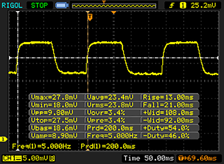Viewport: 224px width, 164px height.
Task: Click the Vpp=9.80mV measurement
Action: (52, 113)
